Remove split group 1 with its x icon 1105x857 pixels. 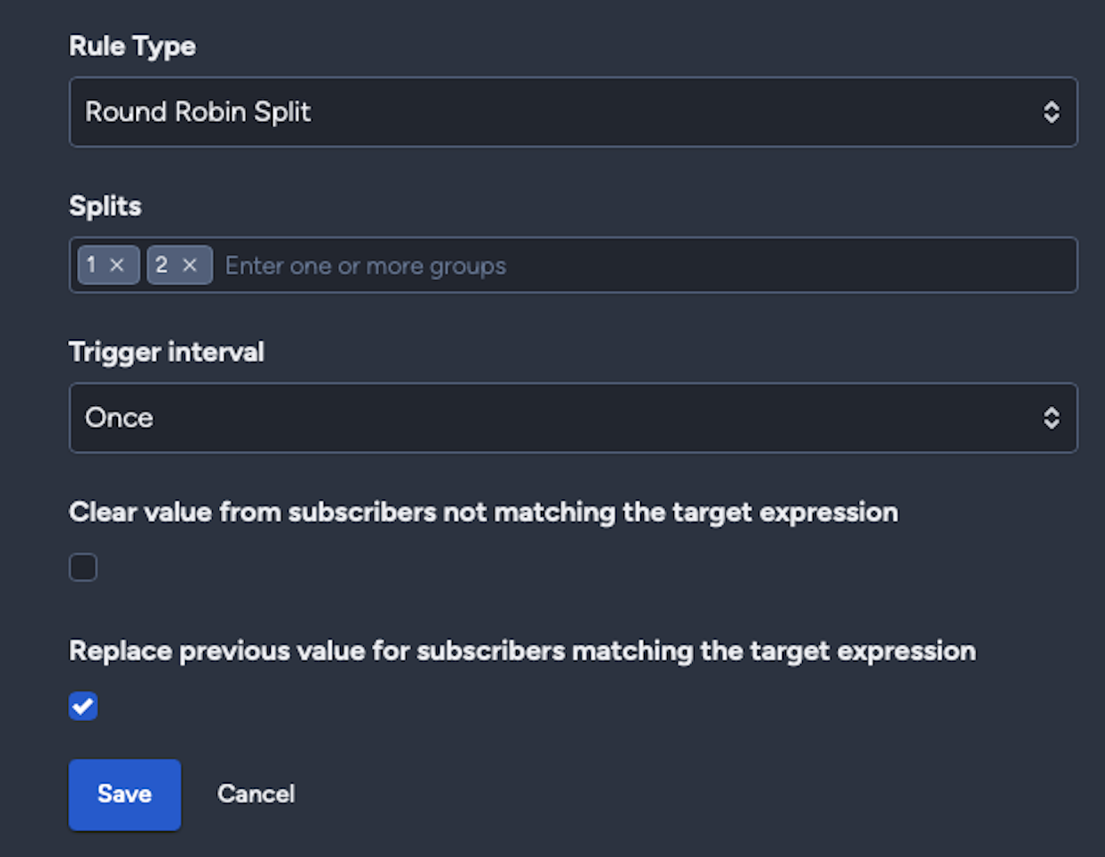click(x=117, y=266)
